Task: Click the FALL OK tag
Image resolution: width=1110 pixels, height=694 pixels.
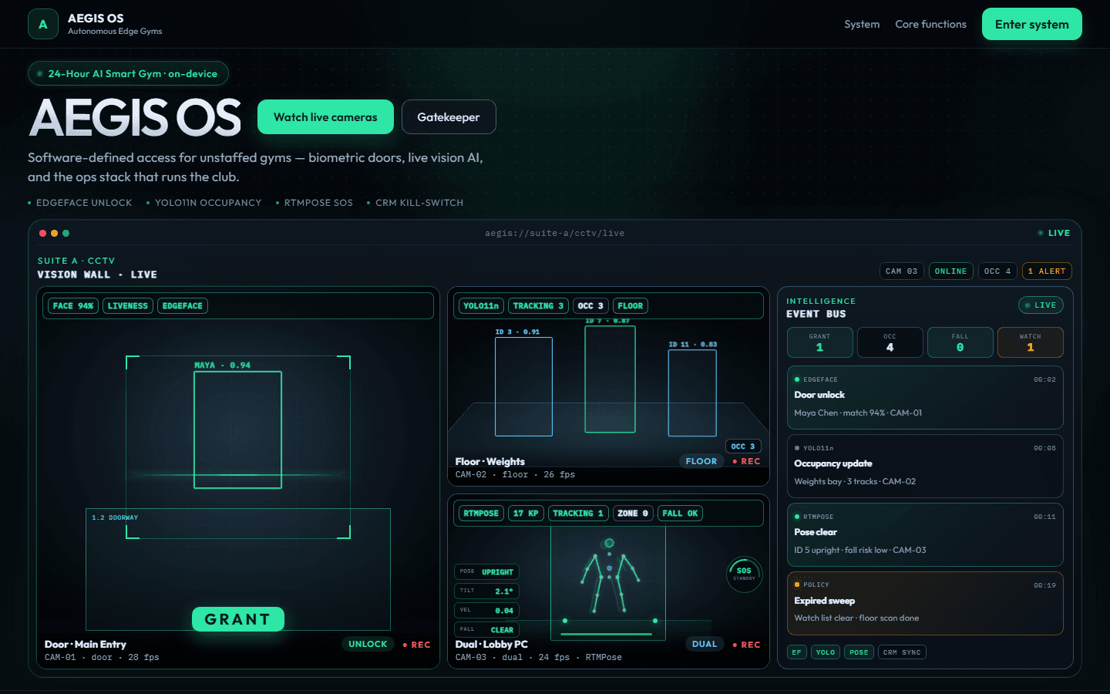Action: click(x=680, y=514)
